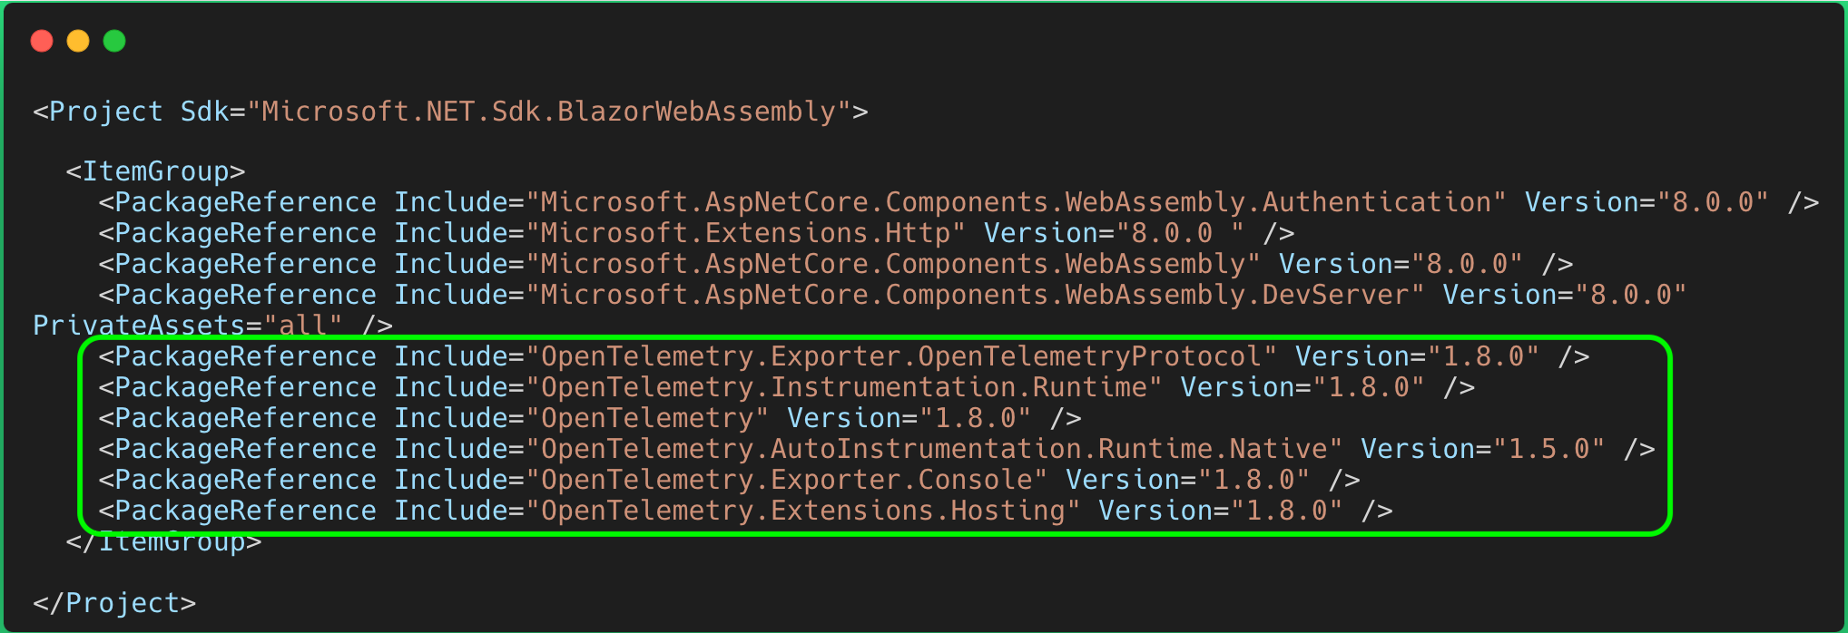This screenshot has width=1848, height=633.
Task: Click the Microsoft.Extensions.Http package name
Action: tap(744, 233)
